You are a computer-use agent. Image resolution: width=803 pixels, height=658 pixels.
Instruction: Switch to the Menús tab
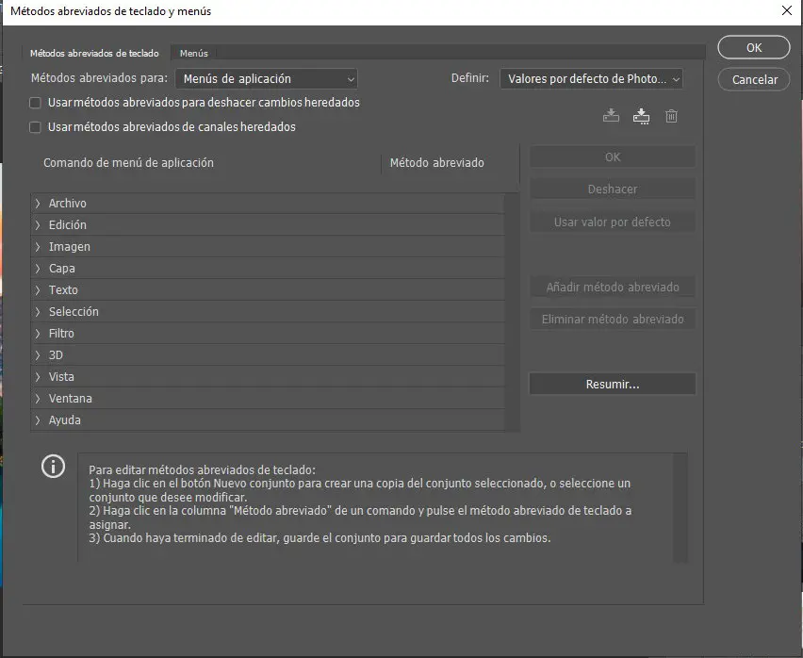193,53
